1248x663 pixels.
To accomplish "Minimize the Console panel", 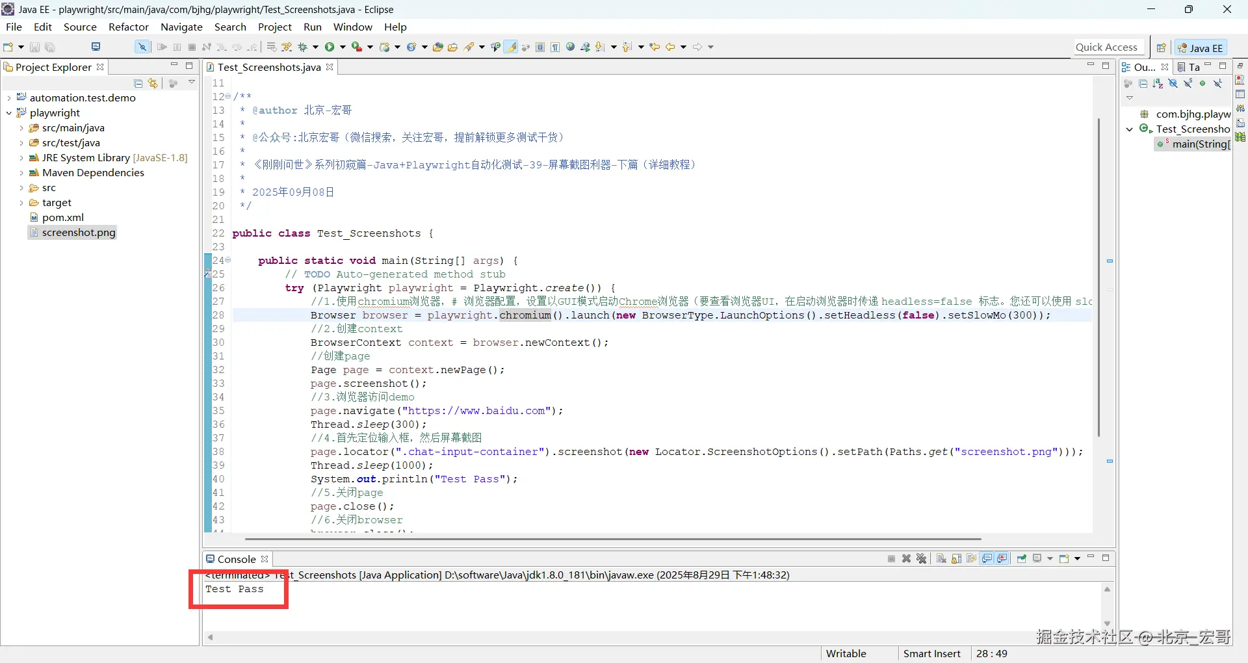I will (x=1091, y=557).
